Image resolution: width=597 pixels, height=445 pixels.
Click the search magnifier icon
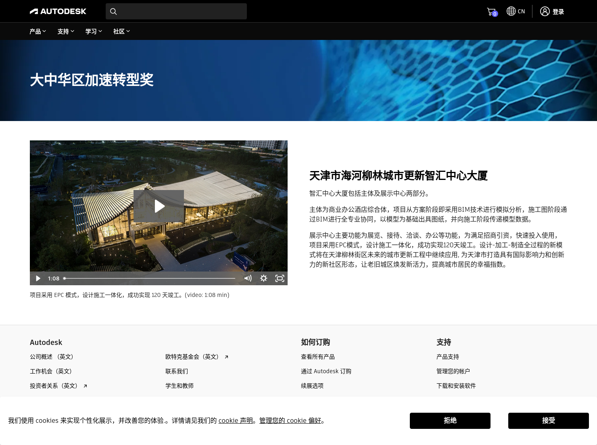pyautogui.click(x=113, y=11)
